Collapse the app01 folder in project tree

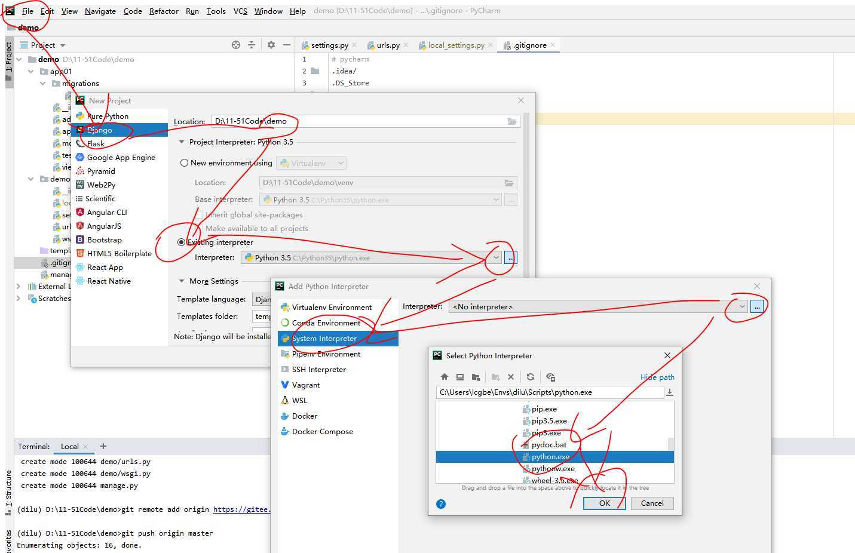31,71
